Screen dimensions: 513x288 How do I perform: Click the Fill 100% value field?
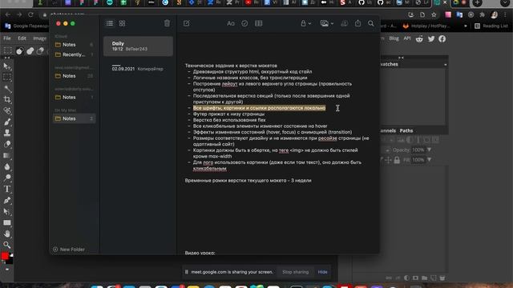(x=418, y=160)
